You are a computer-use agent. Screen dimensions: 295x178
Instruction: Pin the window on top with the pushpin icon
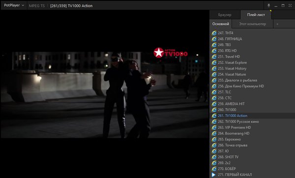(268, 5)
